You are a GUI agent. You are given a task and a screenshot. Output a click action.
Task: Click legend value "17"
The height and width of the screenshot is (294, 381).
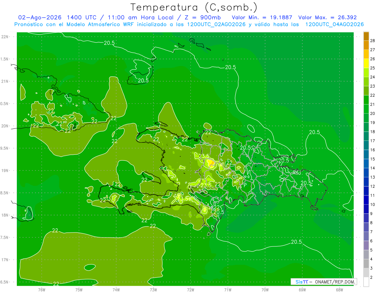click(373, 141)
